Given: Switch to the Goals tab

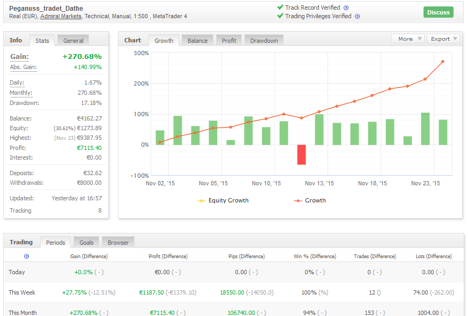Looking at the screenshot, I should coord(86,243).
